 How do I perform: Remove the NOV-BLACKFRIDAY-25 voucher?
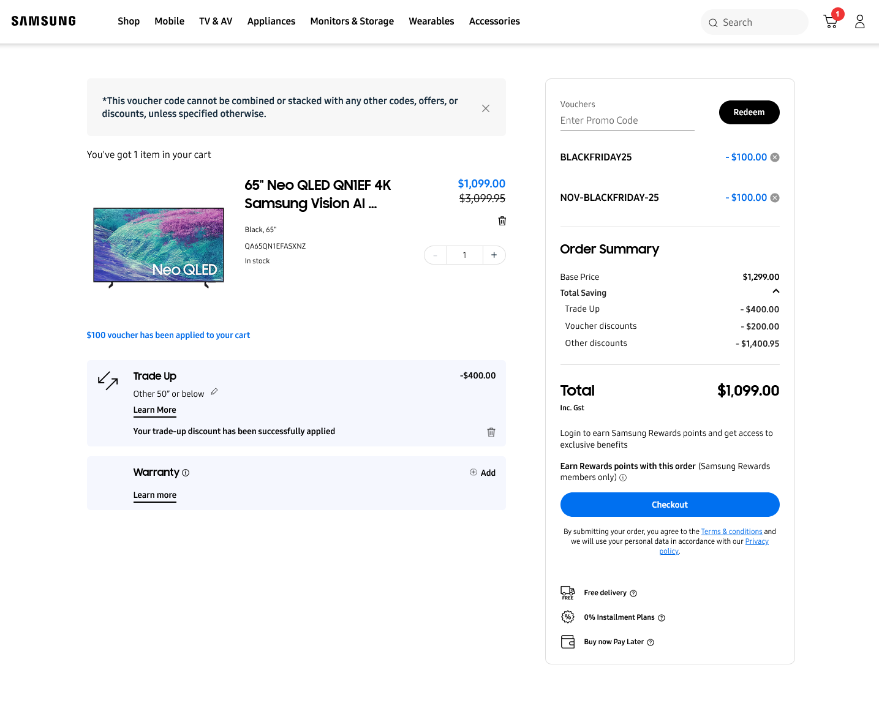click(x=775, y=198)
